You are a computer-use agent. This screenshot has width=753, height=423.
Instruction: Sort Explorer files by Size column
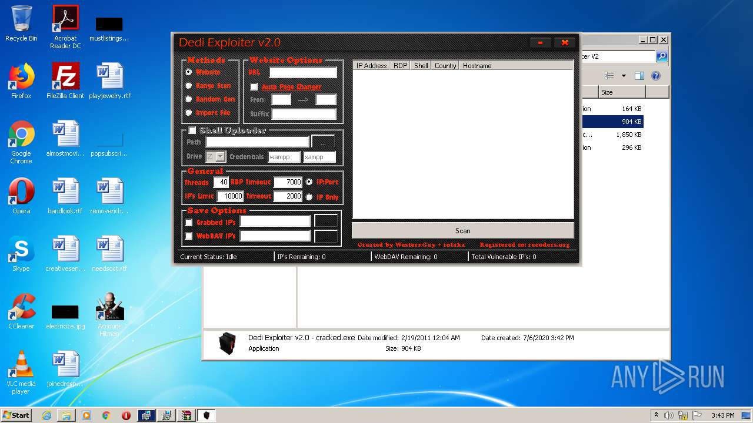(622, 92)
